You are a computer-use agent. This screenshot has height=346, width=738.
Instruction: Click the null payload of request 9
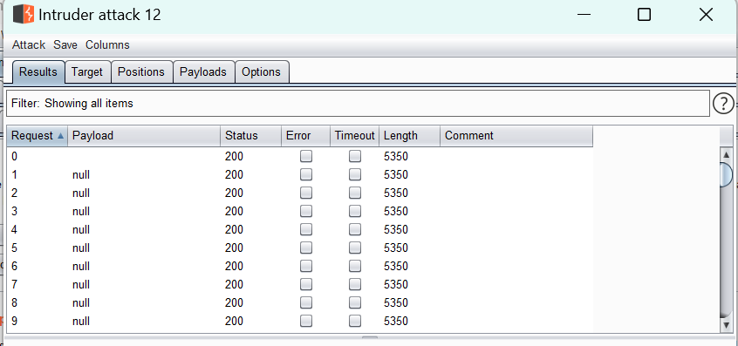point(81,322)
